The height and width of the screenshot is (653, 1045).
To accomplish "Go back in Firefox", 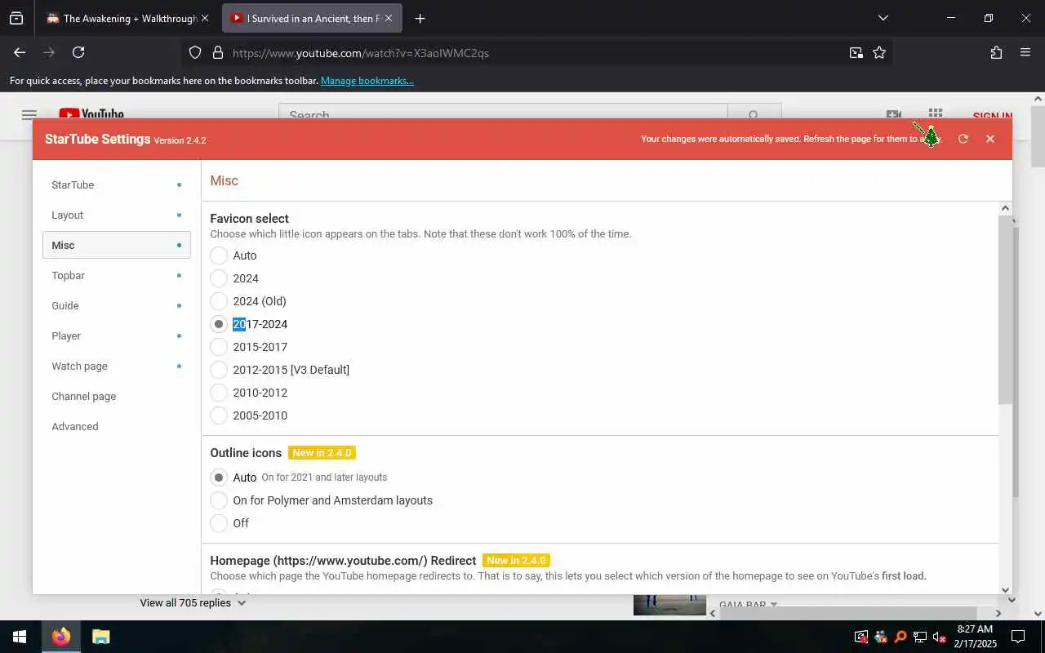I will [x=20, y=52].
